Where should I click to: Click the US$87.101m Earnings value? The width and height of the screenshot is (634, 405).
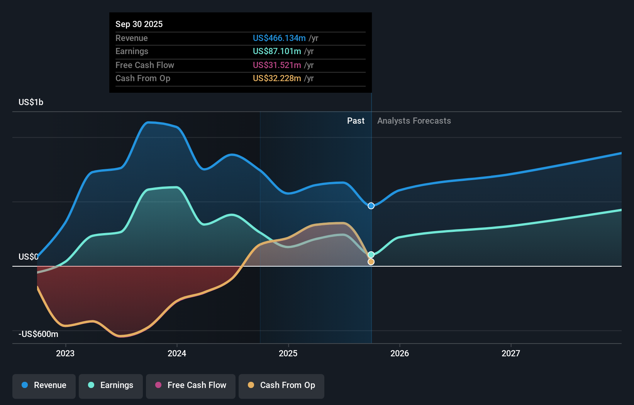[276, 51]
